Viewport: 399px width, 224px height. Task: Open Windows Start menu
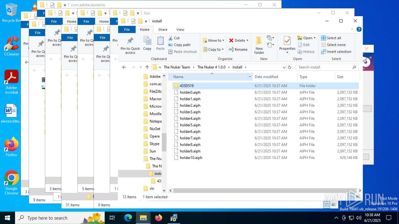click(x=7, y=218)
